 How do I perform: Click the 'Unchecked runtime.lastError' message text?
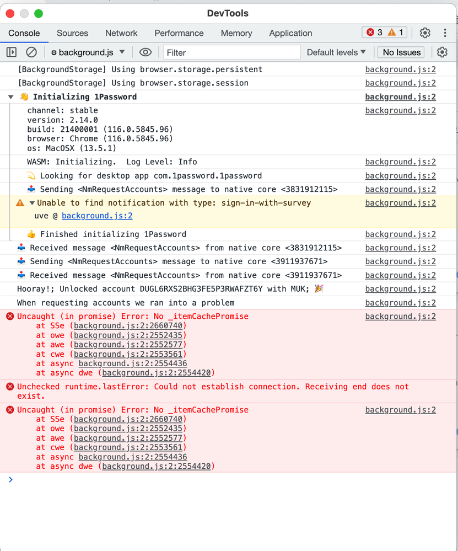click(213, 391)
